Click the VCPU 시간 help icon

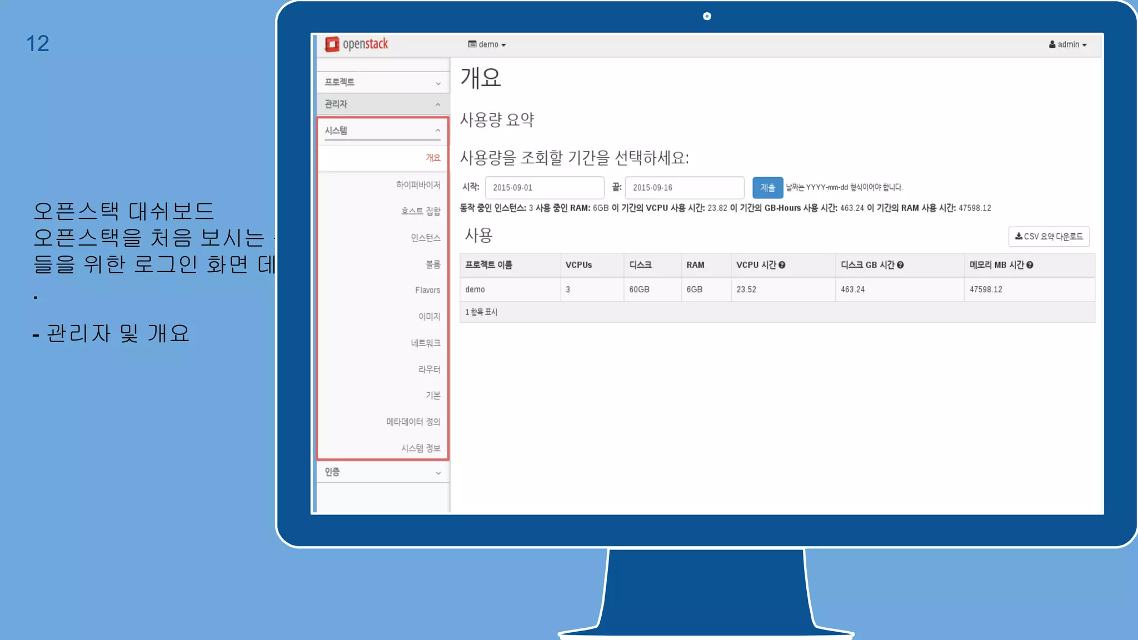pos(782,265)
